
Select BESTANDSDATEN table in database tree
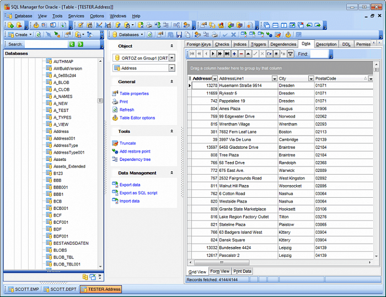point(71,243)
